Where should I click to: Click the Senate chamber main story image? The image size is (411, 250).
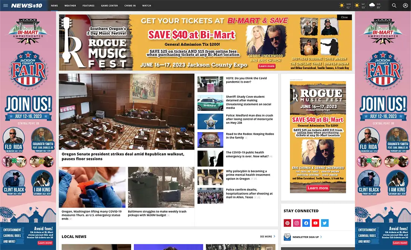(x=127, y=112)
